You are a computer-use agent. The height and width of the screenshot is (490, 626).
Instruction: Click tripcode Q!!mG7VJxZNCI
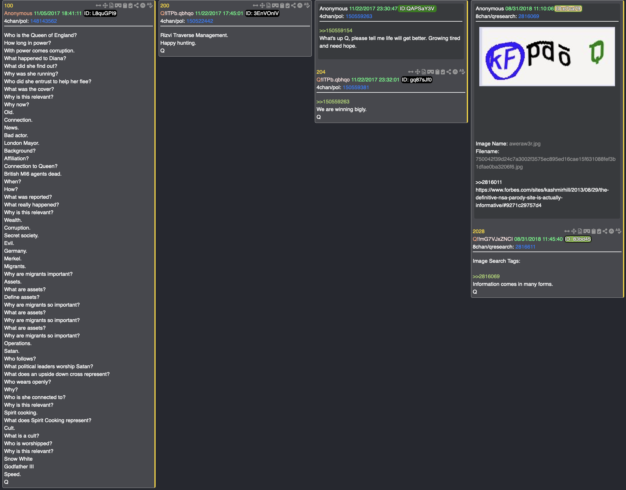493,239
